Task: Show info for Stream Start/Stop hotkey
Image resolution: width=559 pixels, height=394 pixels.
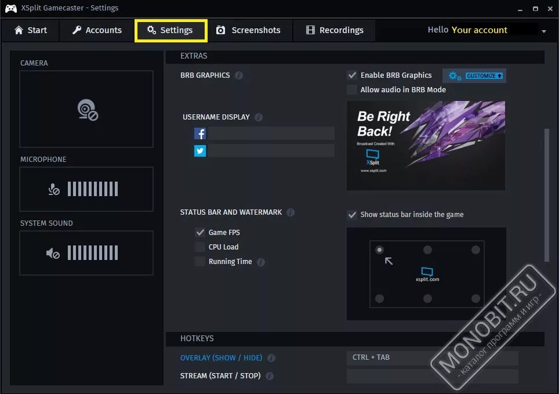Action: tap(270, 376)
